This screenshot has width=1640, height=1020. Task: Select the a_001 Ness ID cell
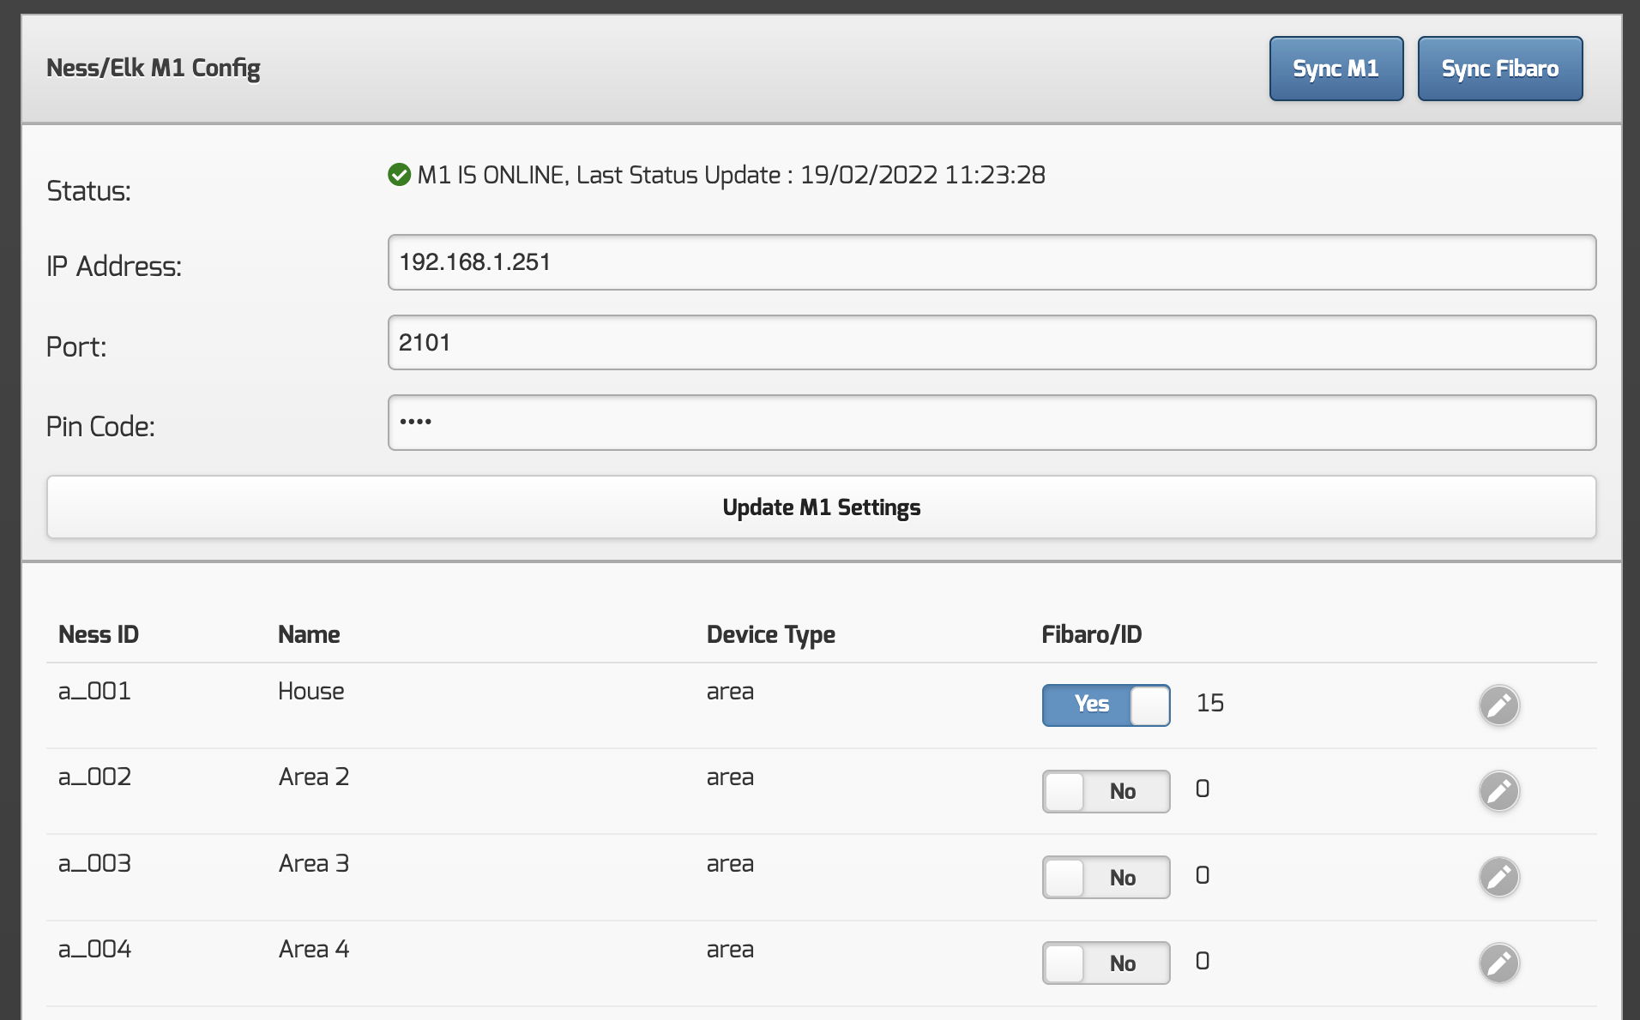94,691
